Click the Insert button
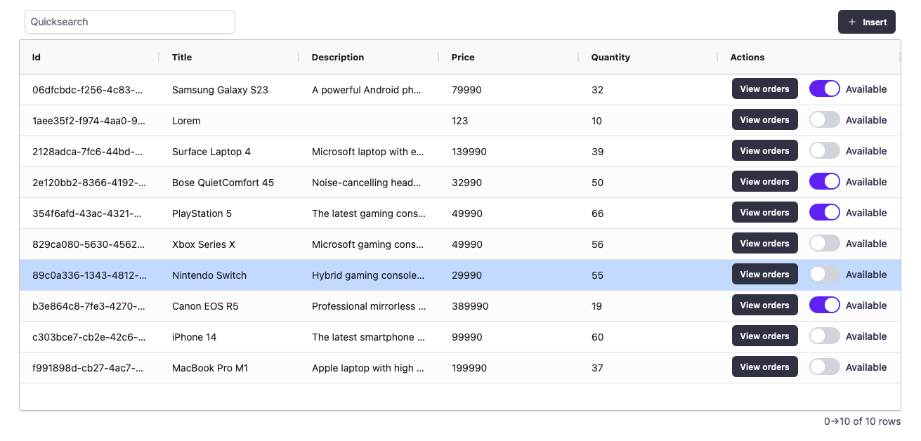 point(867,22)
